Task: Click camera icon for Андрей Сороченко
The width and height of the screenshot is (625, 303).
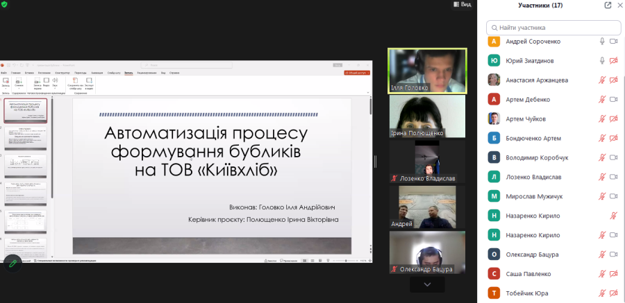Action: point(614,42)
